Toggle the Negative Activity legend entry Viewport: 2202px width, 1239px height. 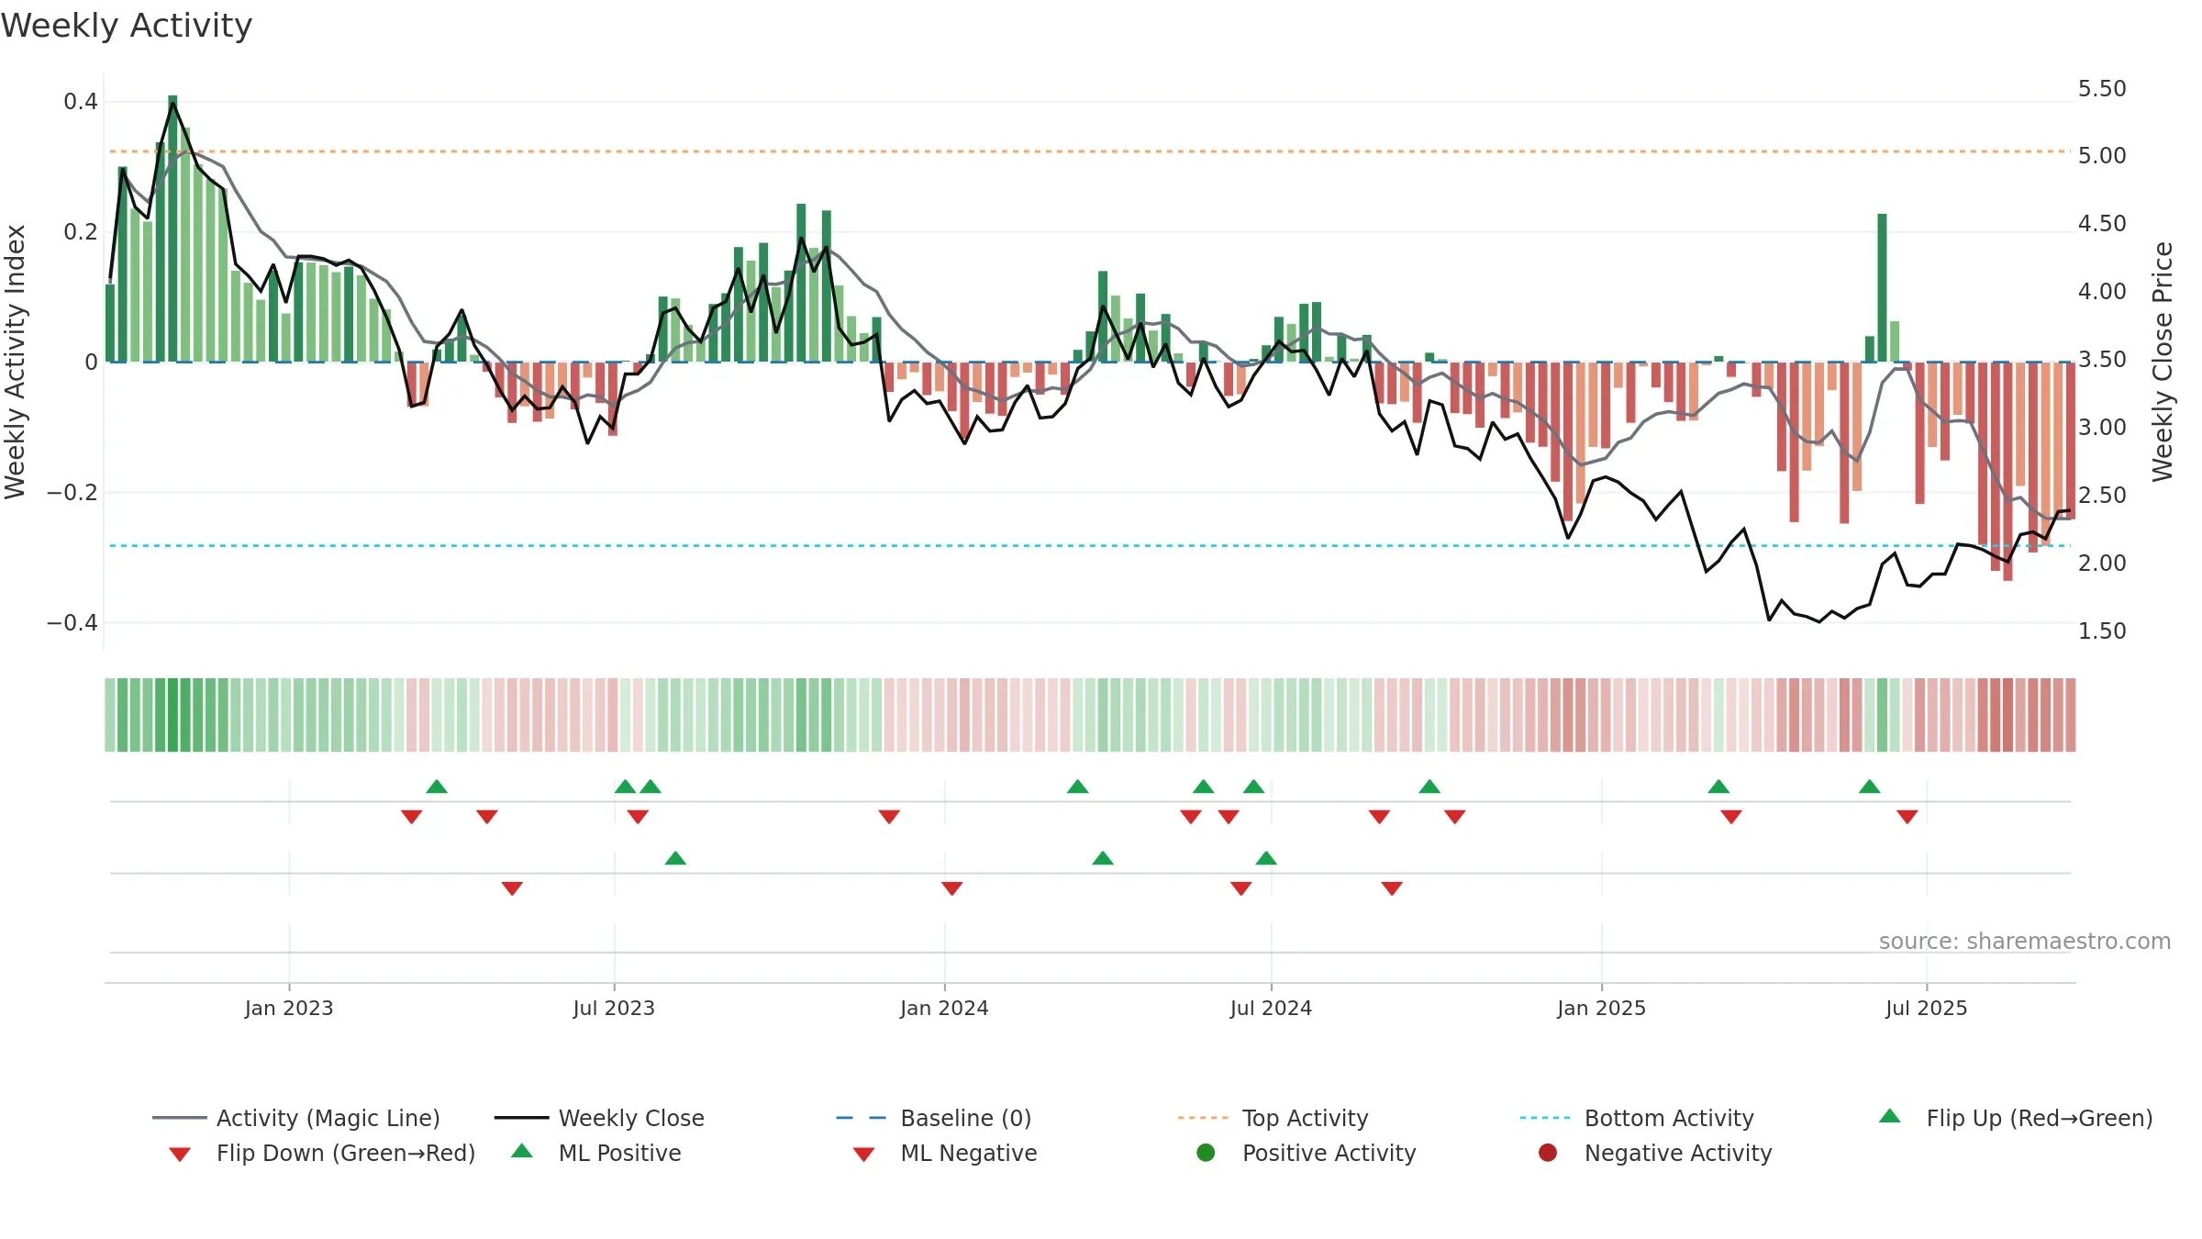click(1655, 1153)
